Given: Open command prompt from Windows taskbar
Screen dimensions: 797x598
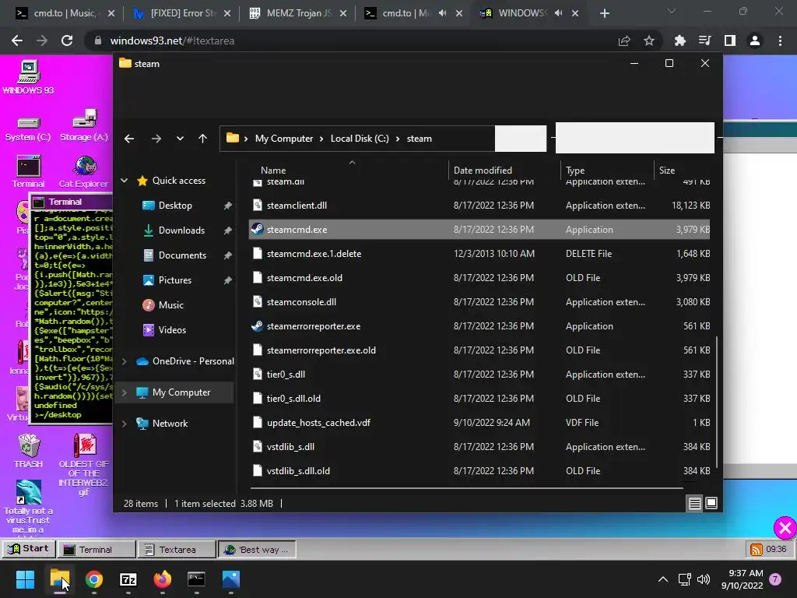Looking at the screenshot, I should (x=196, y=579).
